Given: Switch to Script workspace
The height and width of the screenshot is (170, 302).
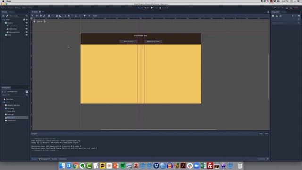Looking at the screenshot, I should (154, 8).
